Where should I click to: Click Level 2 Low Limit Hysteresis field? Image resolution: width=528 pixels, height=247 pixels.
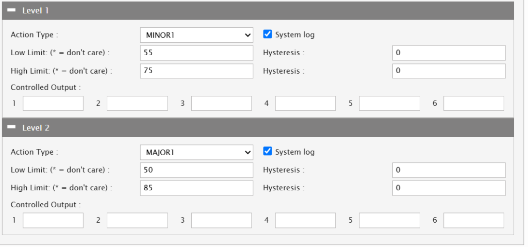pyautogui.click(x=449, y=170)
